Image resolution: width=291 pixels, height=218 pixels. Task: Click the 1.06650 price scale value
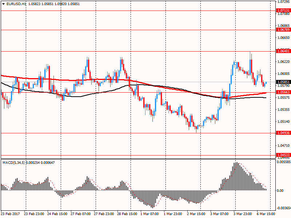(283, 38)
